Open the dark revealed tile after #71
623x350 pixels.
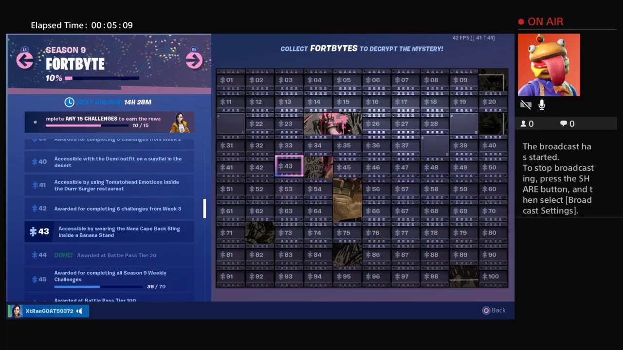(260, 233)
